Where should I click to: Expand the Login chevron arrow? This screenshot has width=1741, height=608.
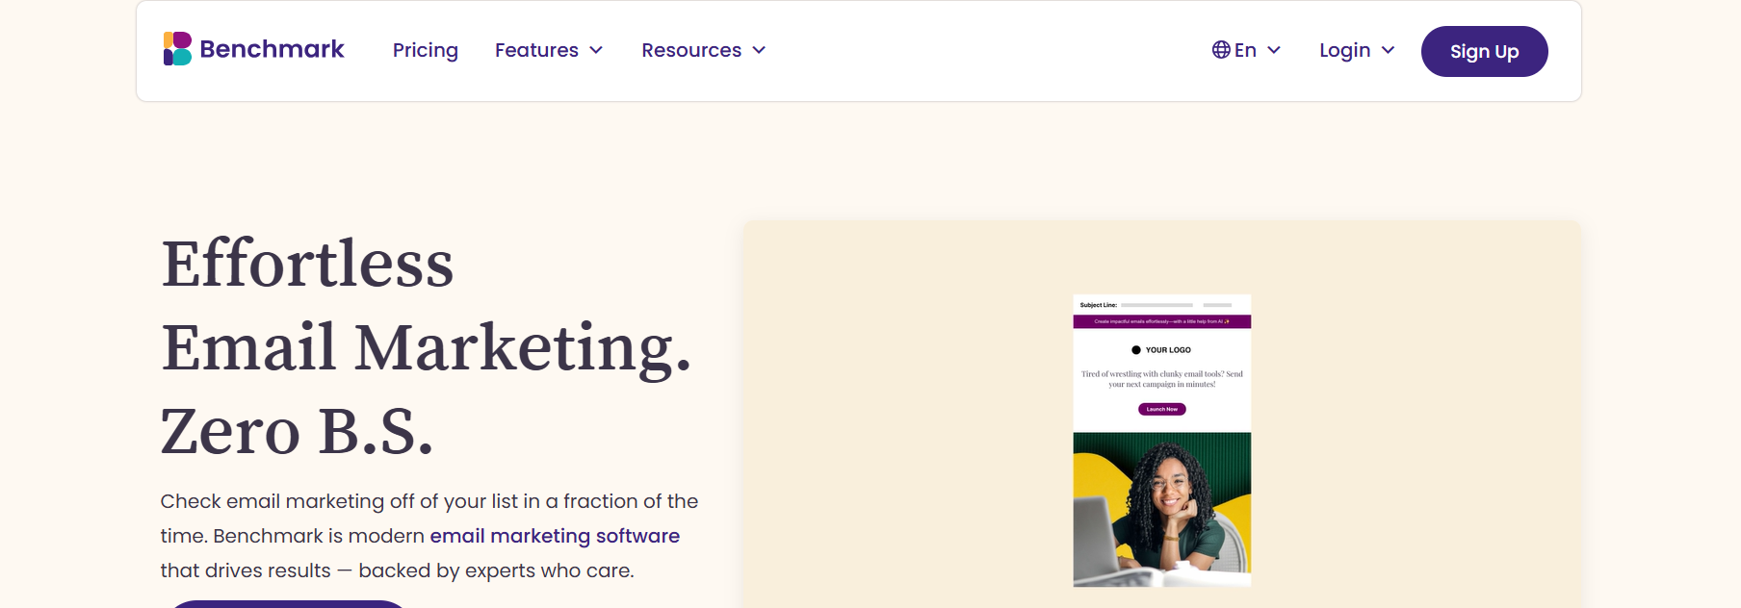[x=1388, y=50]
